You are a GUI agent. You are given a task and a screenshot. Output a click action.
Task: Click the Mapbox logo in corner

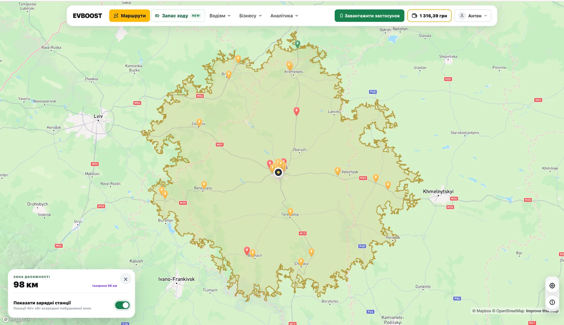point(17,319)
